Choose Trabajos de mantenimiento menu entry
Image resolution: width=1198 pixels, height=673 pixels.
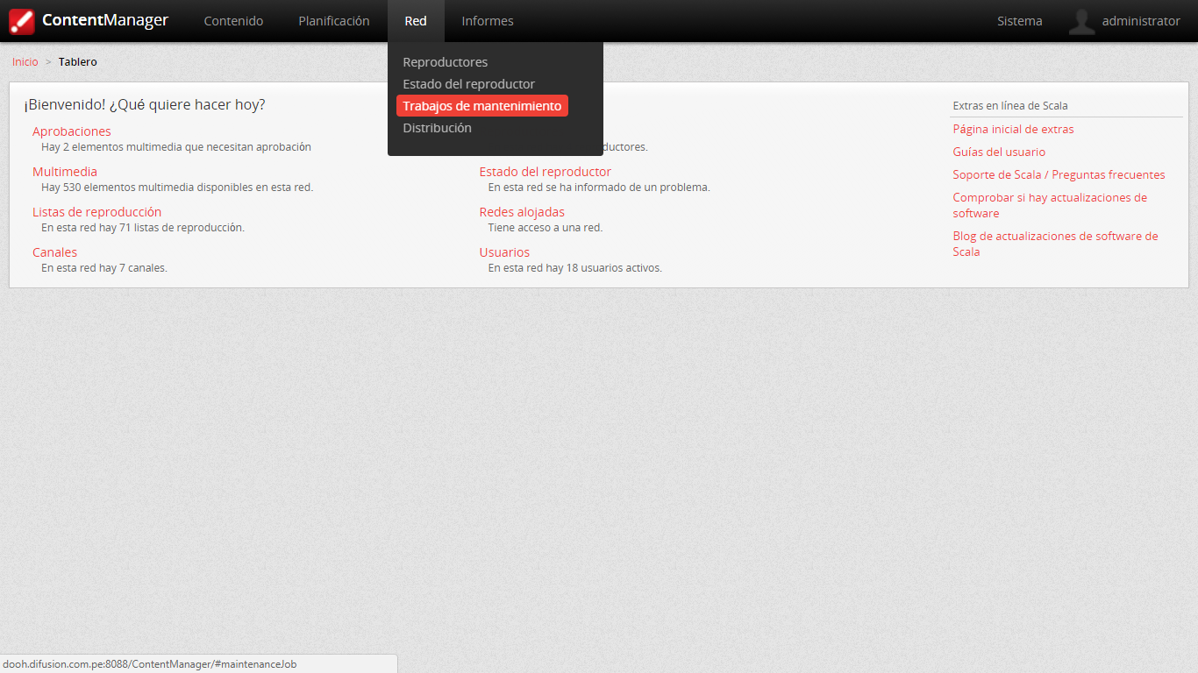pos(481,106)
